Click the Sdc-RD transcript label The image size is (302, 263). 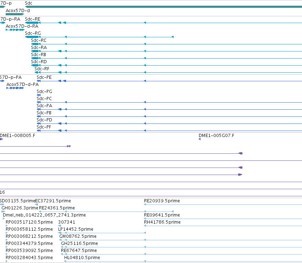39,62
